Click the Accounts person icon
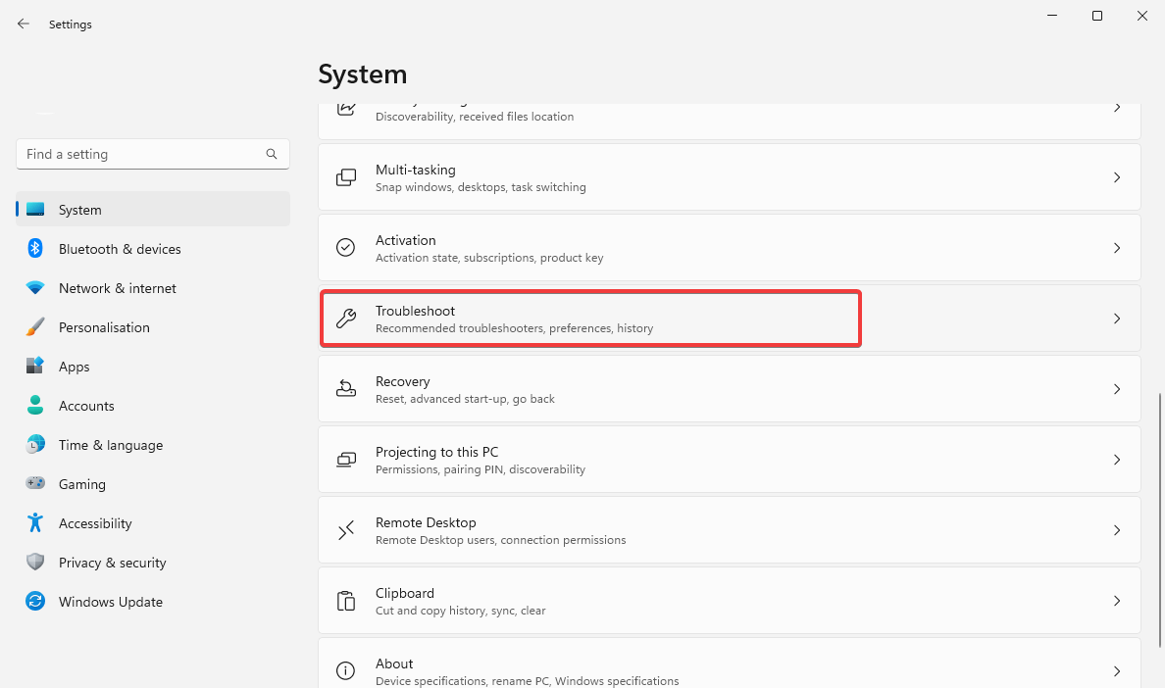Screen dimensions: 1165x688 pyautogui.click(x=35, y=405)
